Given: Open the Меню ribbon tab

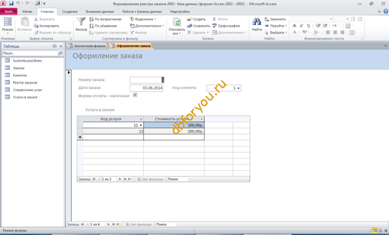Looking at the screenshot, I should point(27,11).
